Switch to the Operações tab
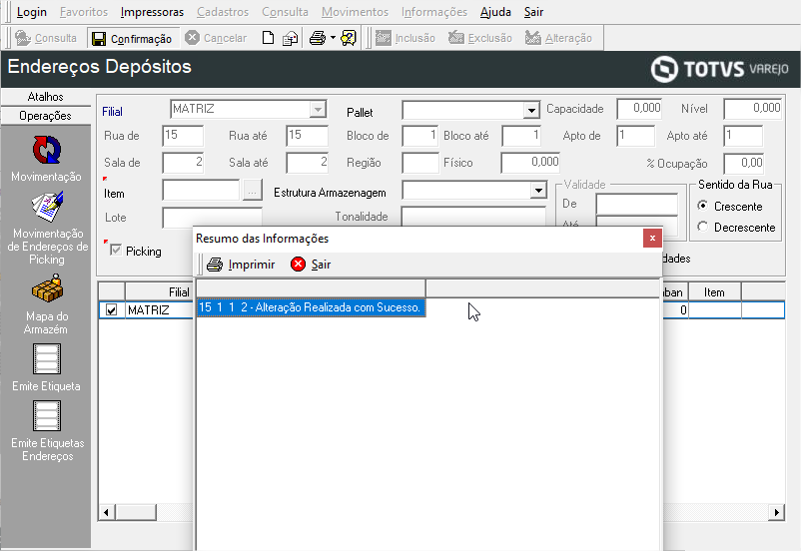The width and height of the screenshot is (801, 551). [x=46, y=116]
